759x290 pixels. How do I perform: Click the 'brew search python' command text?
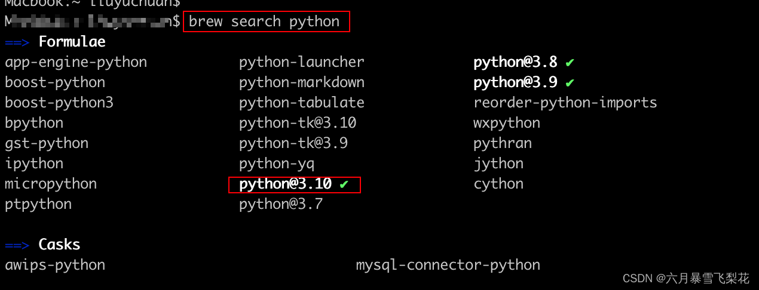[264, 21]
